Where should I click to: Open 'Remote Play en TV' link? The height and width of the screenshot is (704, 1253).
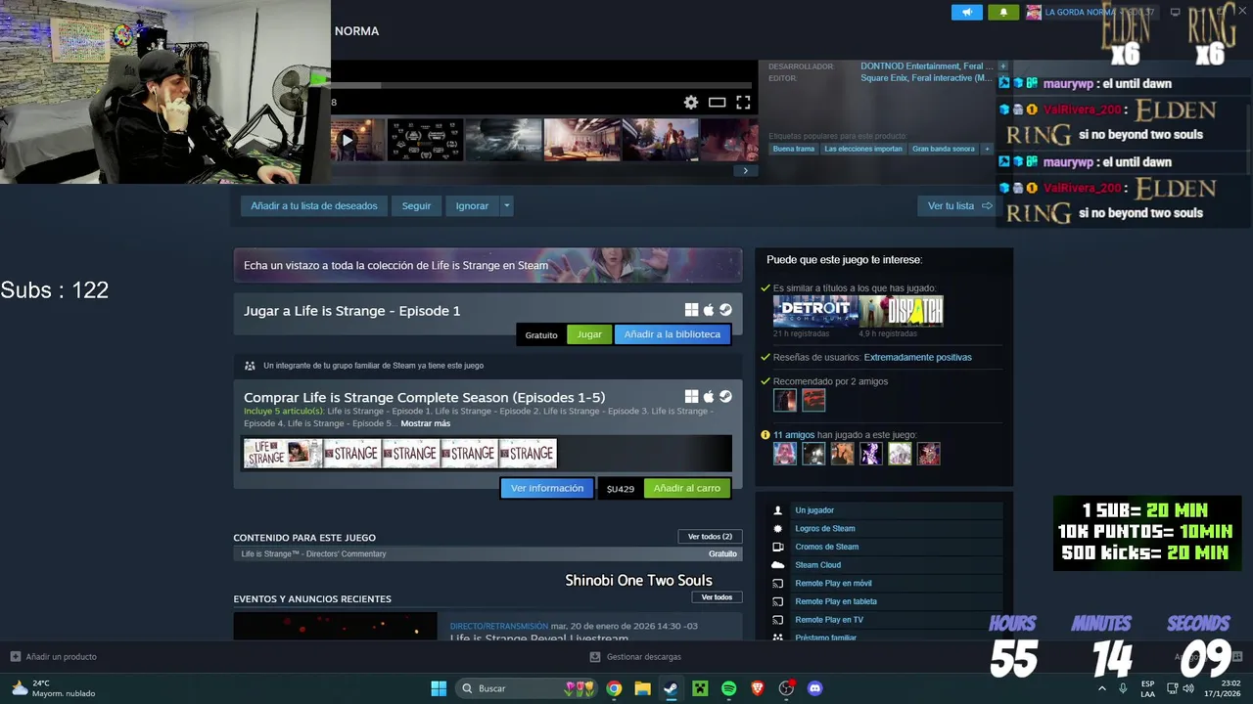829,620
